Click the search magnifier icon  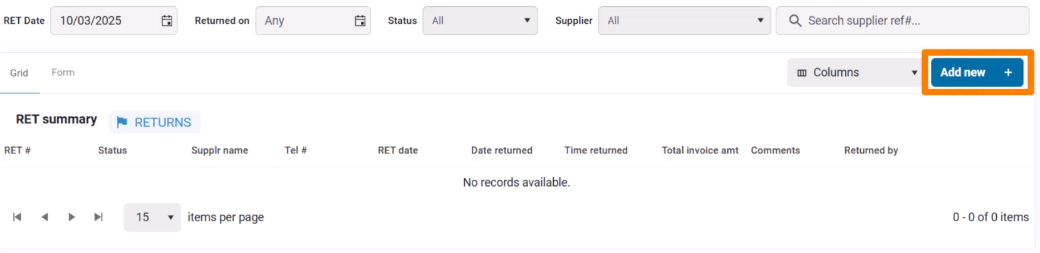pyautogui.click(x=795, y=21)
